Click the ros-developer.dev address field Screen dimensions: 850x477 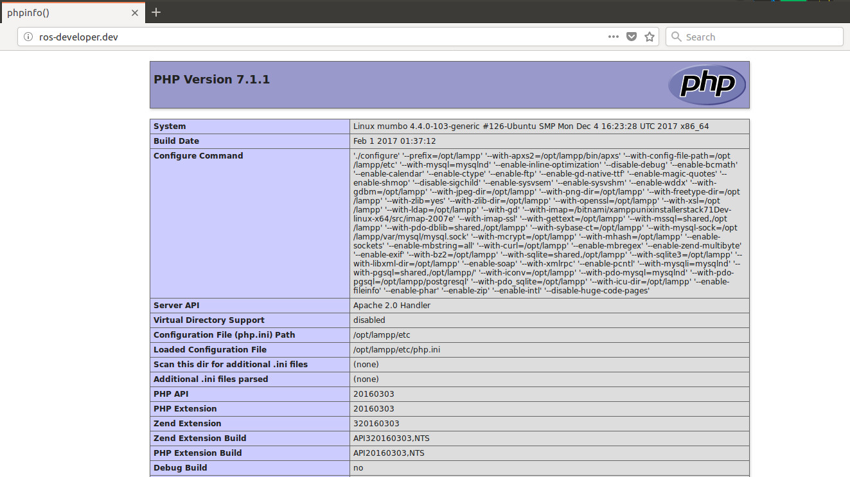(308, 37)
